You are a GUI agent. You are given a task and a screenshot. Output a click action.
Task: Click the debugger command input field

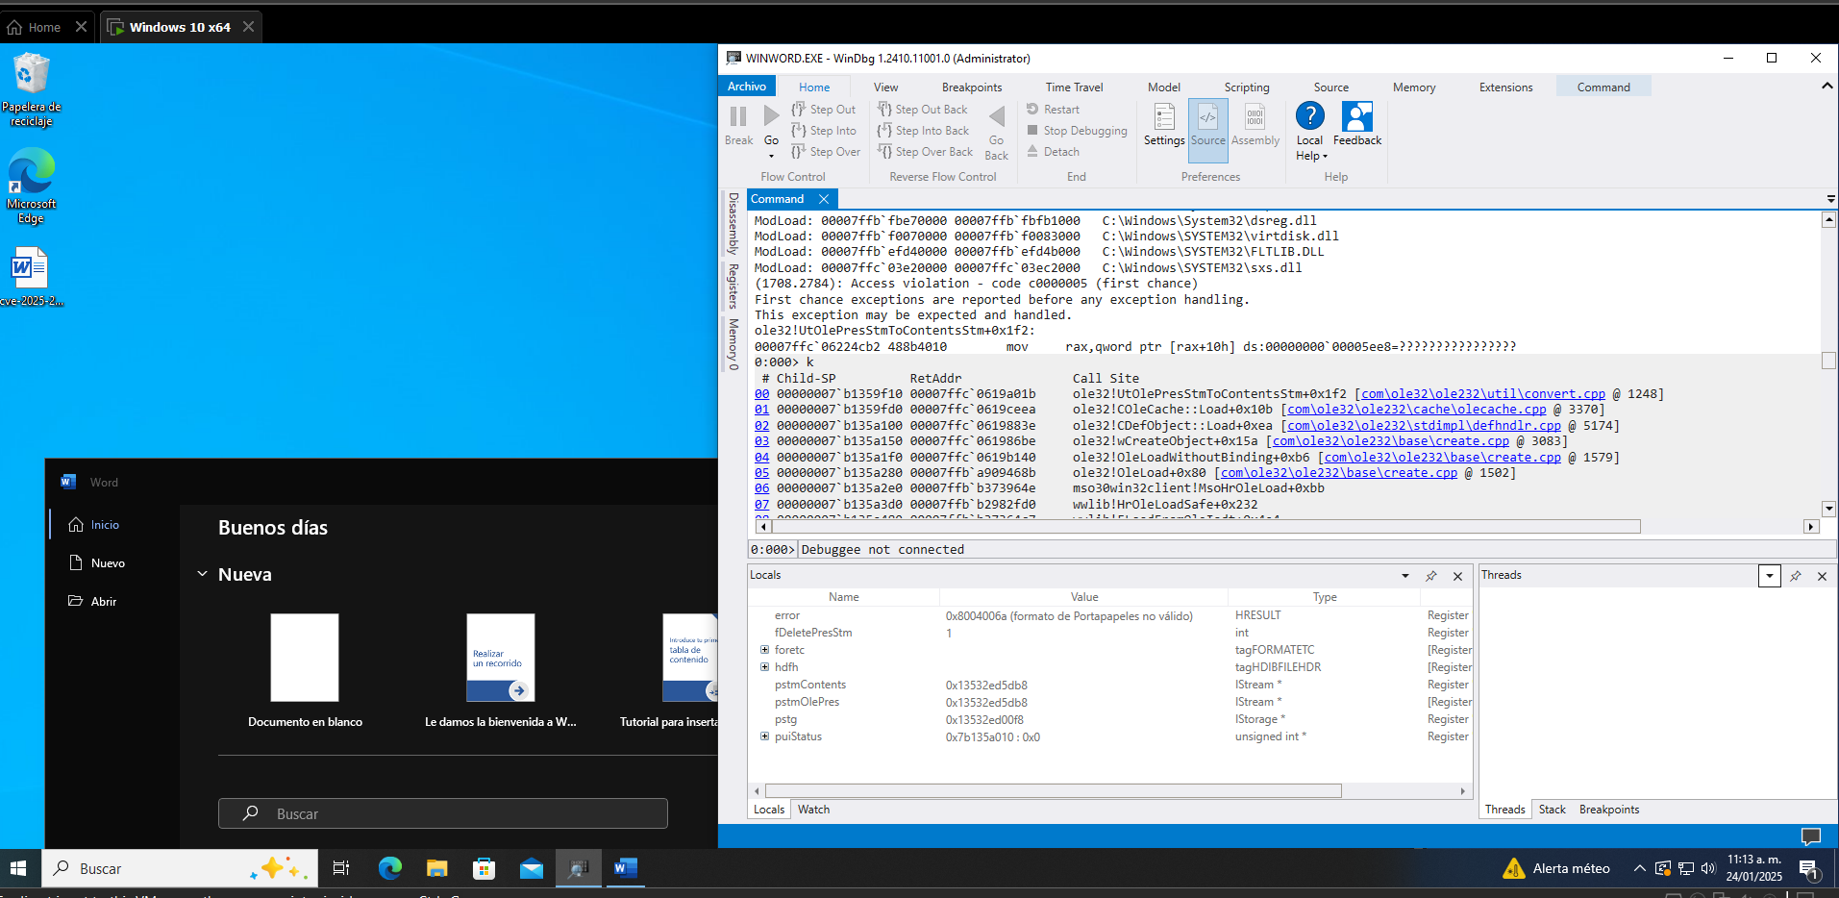(x=1315, y=550)
